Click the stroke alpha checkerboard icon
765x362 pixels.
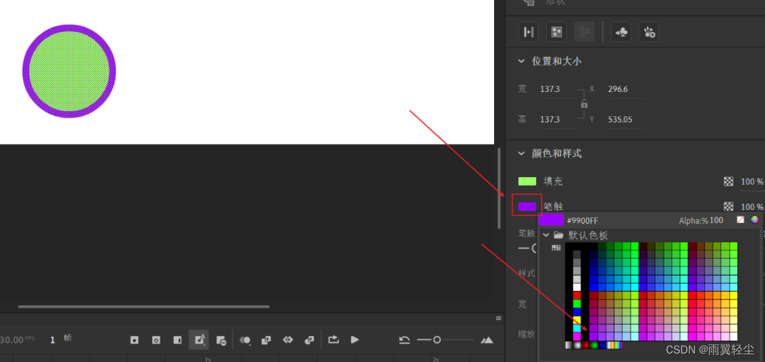[x=728, y=206]
